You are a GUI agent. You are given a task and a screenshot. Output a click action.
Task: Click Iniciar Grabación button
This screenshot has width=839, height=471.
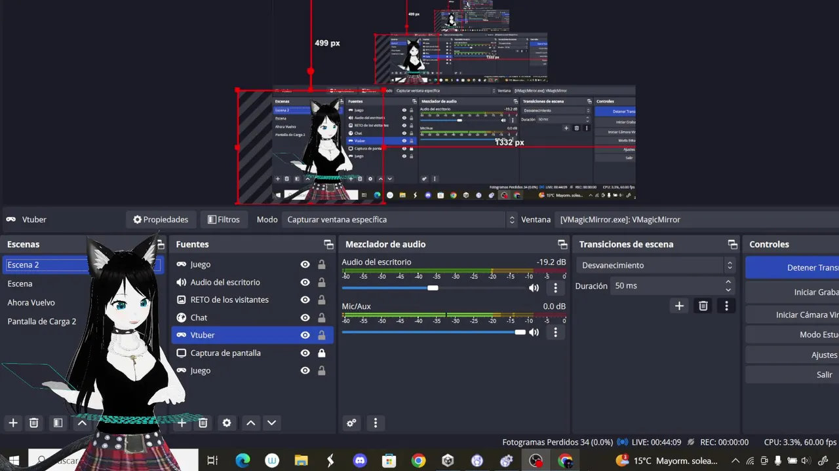pyautogui.click(x=792, y=292)
